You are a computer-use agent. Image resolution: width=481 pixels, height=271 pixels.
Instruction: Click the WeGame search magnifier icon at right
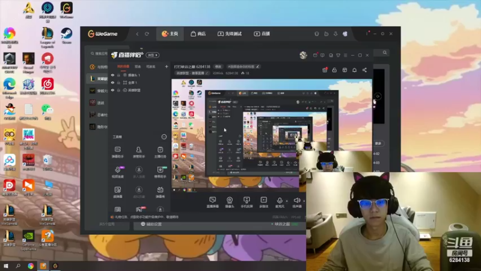[385, 52]
